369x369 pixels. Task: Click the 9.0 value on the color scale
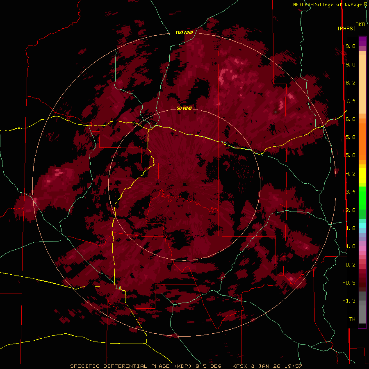[x=351, y=64]
